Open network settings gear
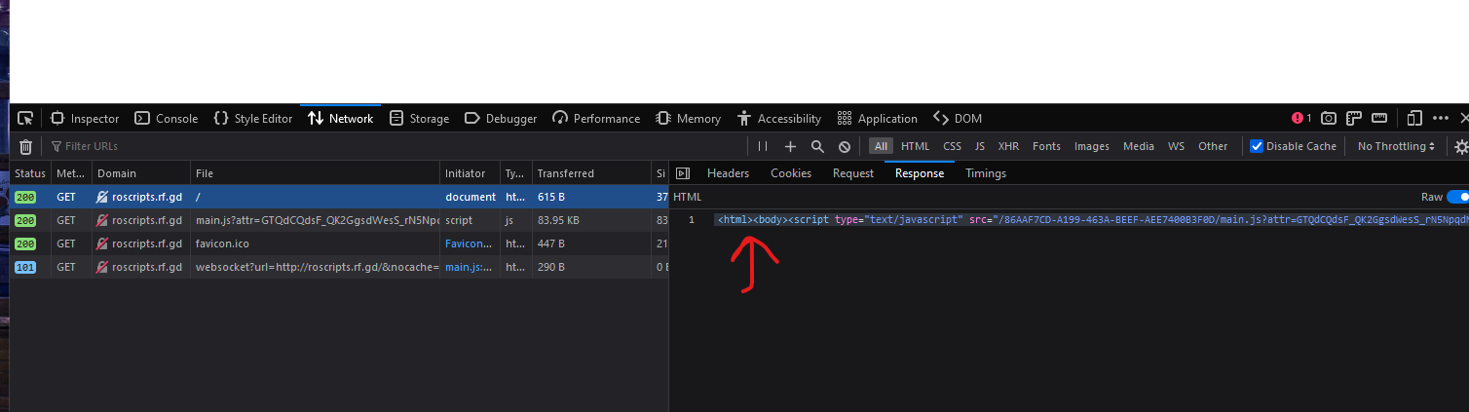Screen dimensions: 1469x412 coord(1460,146)
